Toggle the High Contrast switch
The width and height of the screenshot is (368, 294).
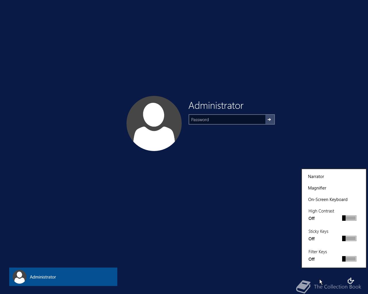[x=349, y=218]
